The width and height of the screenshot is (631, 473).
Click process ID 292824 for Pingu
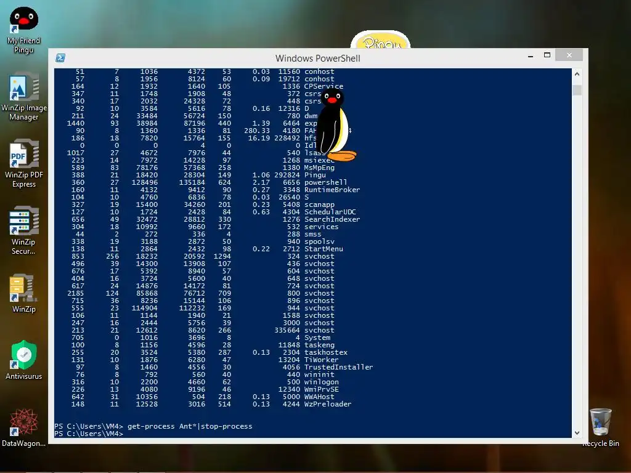287,175
